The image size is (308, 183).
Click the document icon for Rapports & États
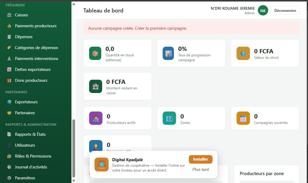click(9, 134)
